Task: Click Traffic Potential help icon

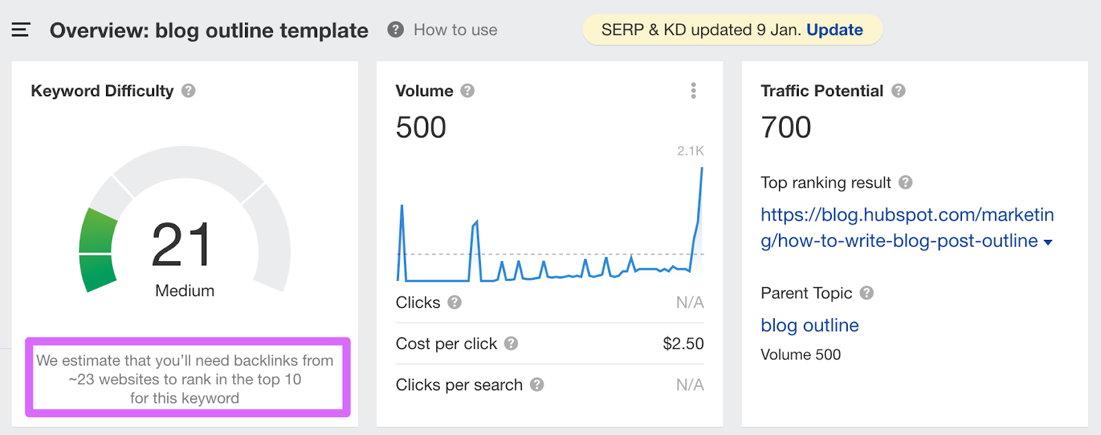Action: click(899, 91)
